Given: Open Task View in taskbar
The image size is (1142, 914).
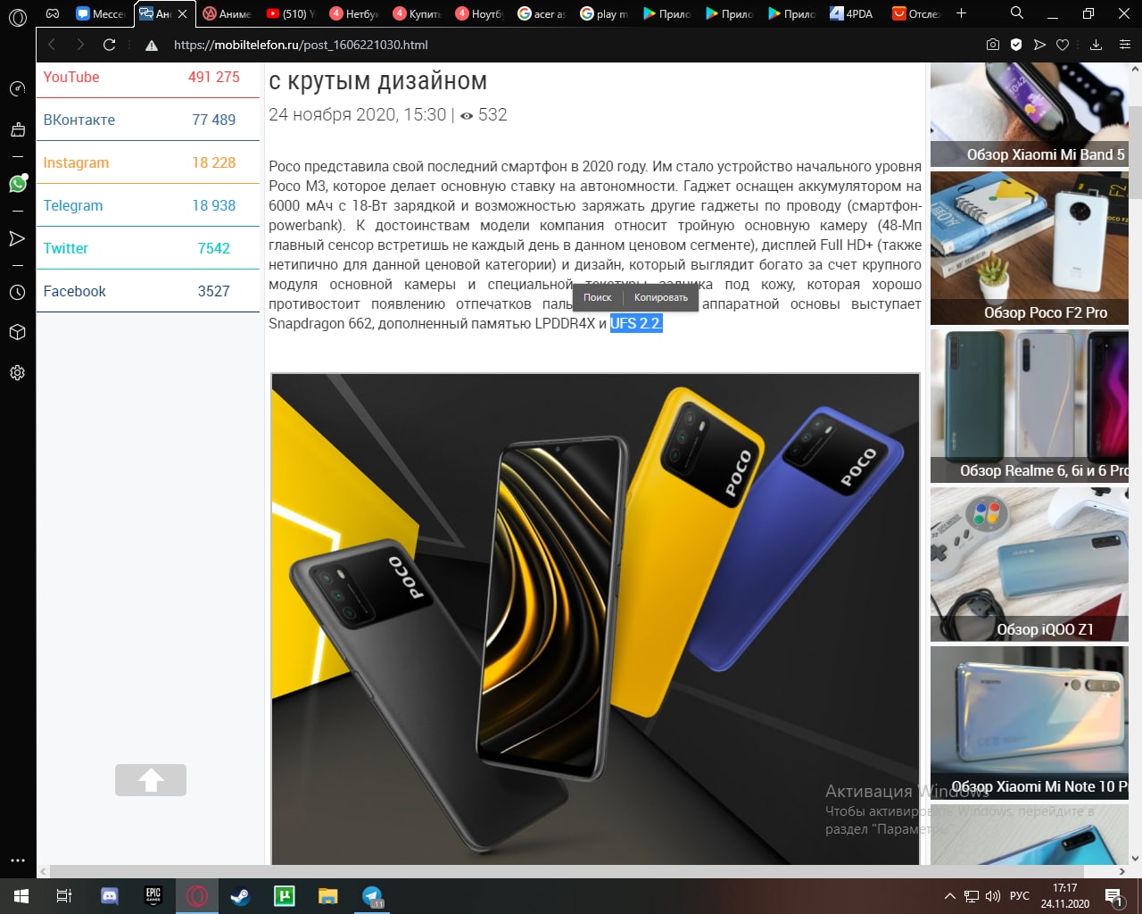Looking at the screenshot, I should click(64, 896).
